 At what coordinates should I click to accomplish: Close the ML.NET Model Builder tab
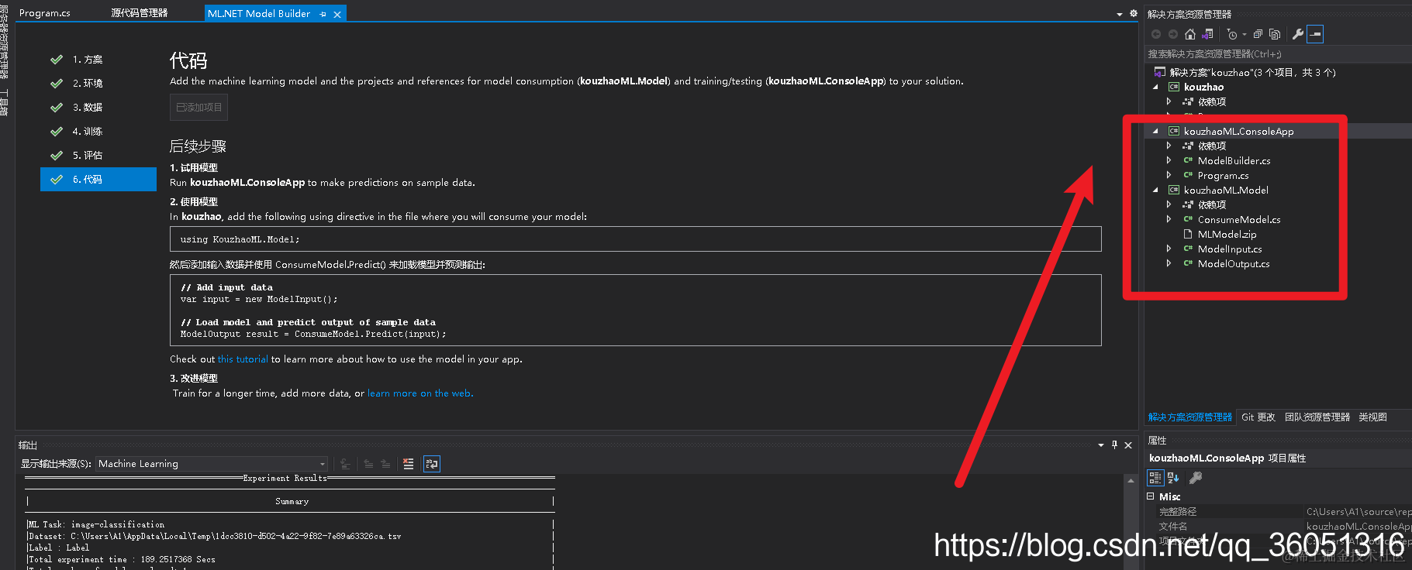pyautogui.click(x=337, y=14)
